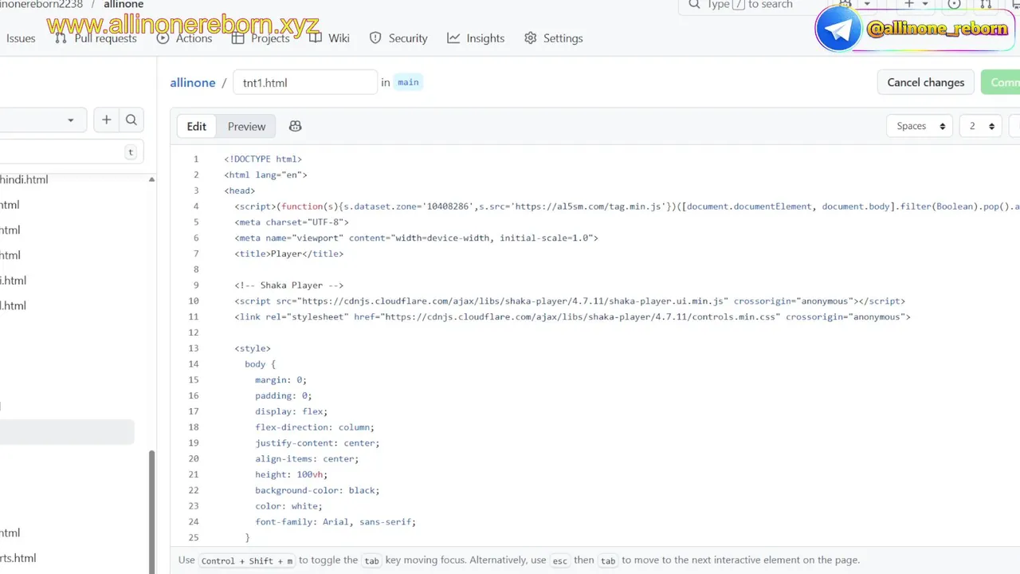Open the Spaces indent mode dropdown
The width and height of the screenshot is (1020, 574).
920,126
